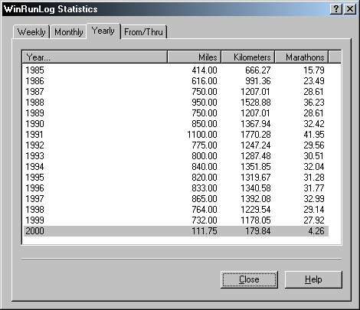Screen dimensions: 360x310
Task: Highlight the 1992 row
Action: [176, 145]
